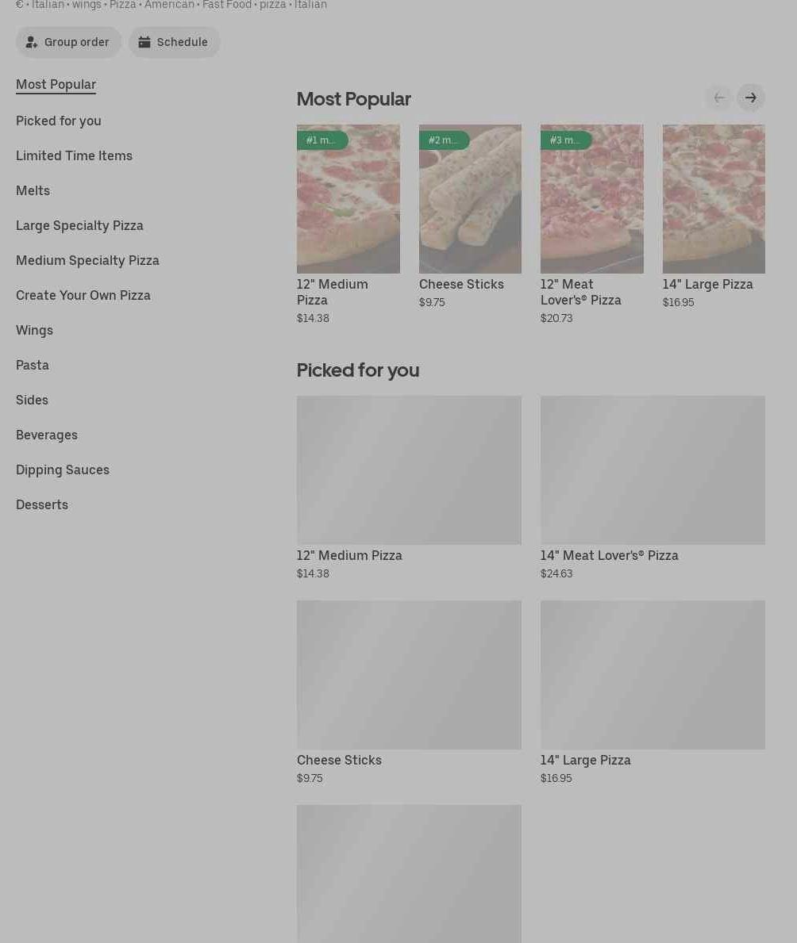Show the Wings category
797x943 pixels.
34,330
